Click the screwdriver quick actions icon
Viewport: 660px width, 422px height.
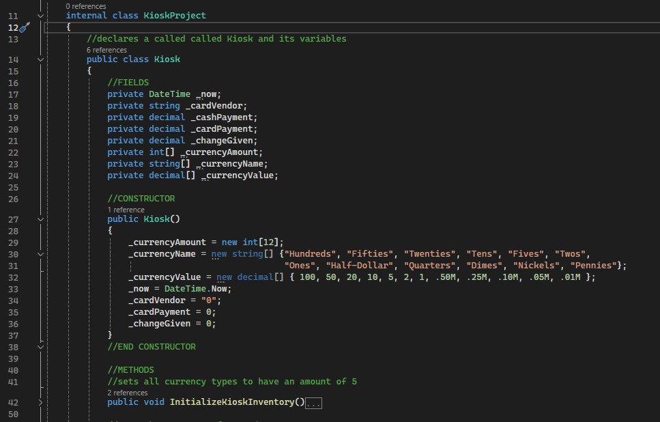pyautogui.click(x=25, y=27)
